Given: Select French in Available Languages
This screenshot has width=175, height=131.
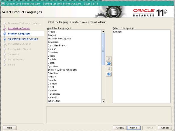Looking at the screenshot, I should [74, 80].
